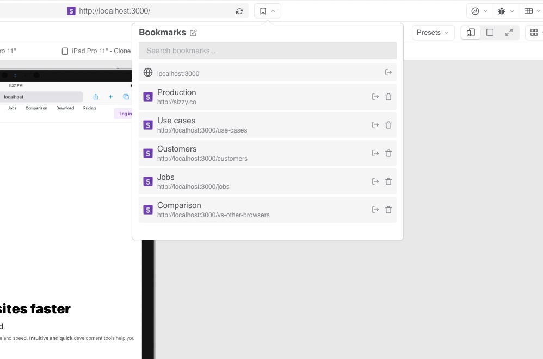This screenshot has width=543, height=359.
Task: Click the Log in button
Action: click(x=125, y=114)
